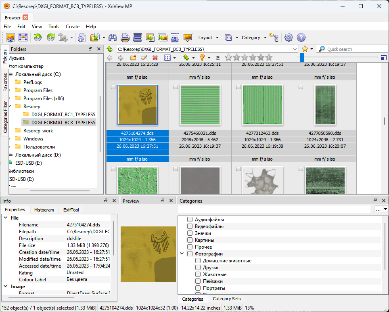389x312 pixels.
Task: Click the binoculars search icon
Action: (x=113, y=38)
